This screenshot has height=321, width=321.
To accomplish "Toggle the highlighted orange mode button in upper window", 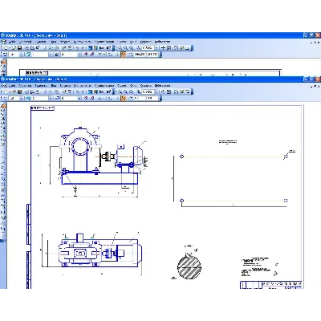I will click(124, 55).
